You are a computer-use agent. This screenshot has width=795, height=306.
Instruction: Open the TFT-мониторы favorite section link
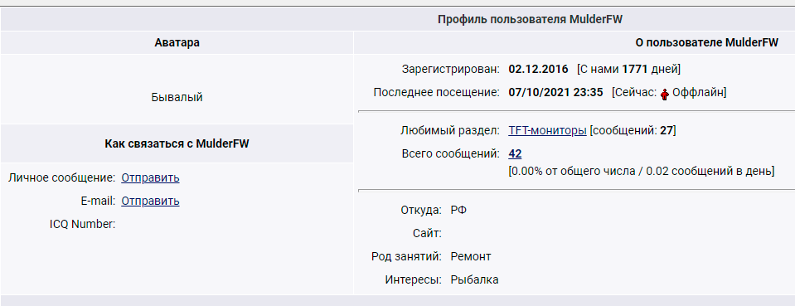click(x=548, y=130)
